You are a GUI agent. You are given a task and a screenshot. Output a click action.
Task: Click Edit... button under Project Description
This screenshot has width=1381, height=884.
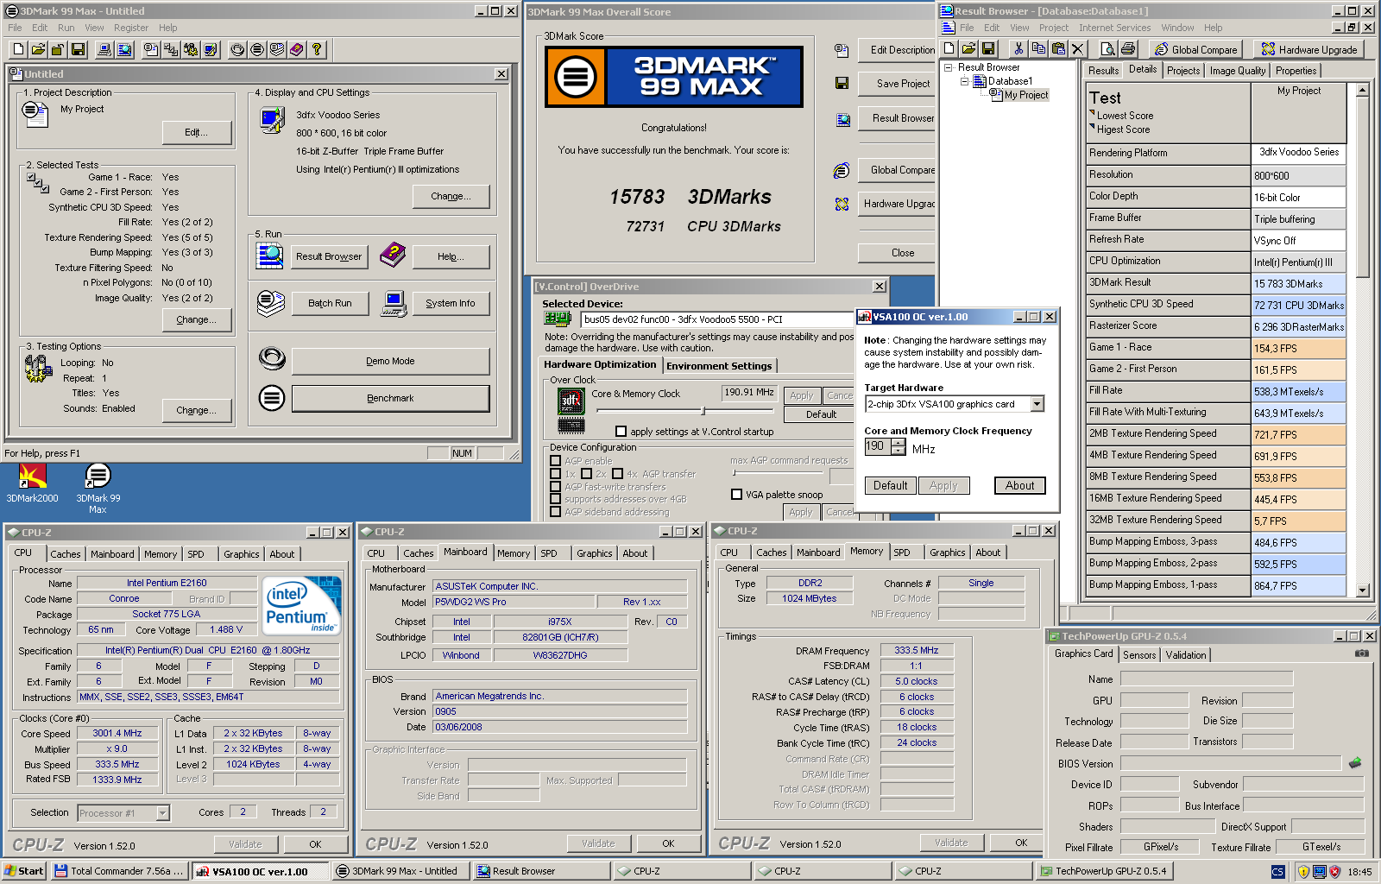197,132
